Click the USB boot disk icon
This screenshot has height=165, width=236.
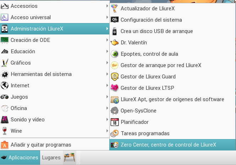point(115,31)
